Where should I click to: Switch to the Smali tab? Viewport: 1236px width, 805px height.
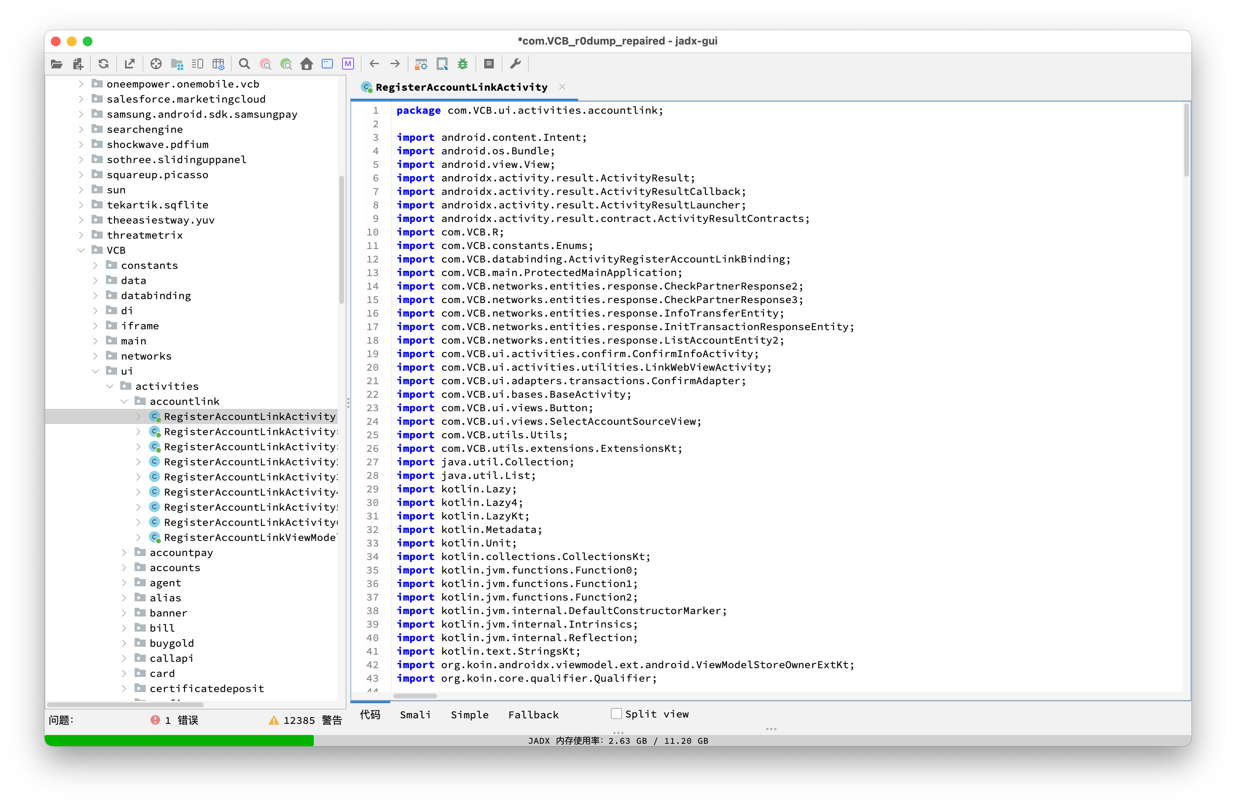415,715
